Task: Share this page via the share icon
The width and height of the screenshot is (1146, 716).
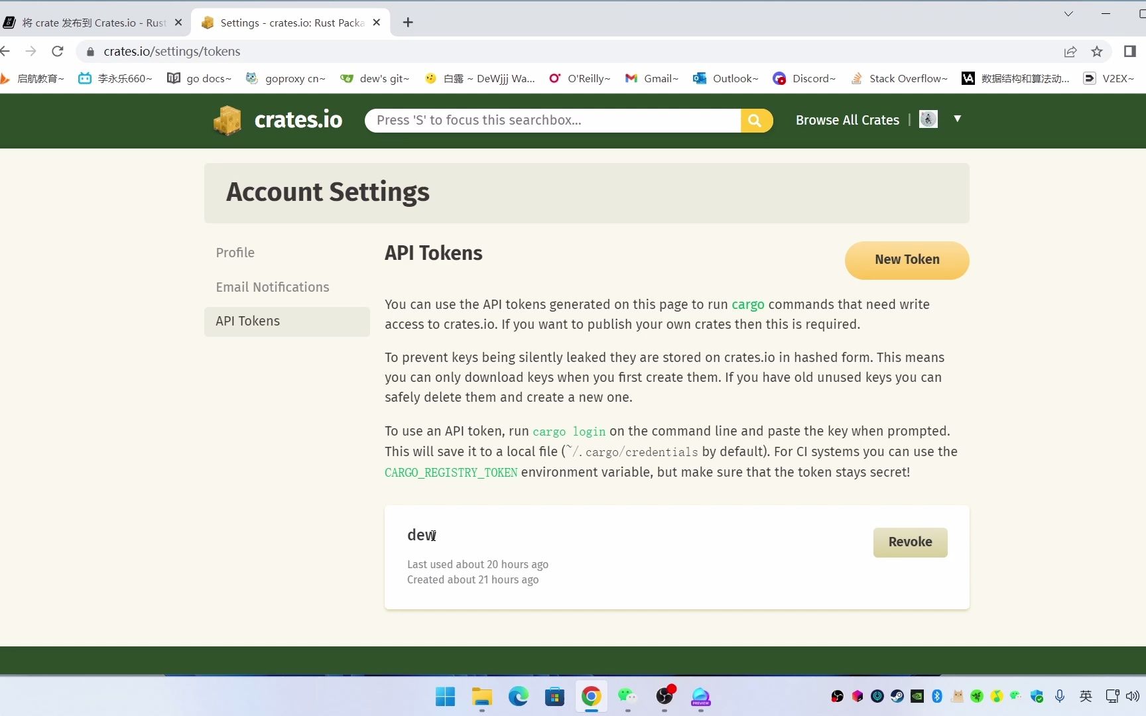Action: coord(1070,52)
